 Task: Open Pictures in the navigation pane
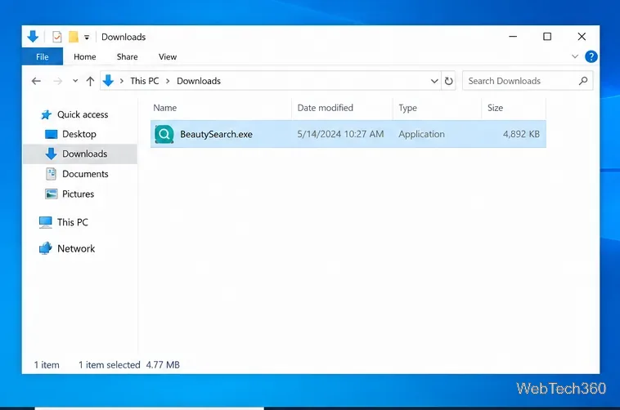click(x=78, y=194)
